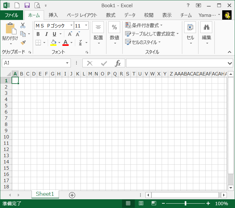The height and width of the screenshot is (208, 235).
Task: Open the ファイル tab
Action: (x=12, y=15)
